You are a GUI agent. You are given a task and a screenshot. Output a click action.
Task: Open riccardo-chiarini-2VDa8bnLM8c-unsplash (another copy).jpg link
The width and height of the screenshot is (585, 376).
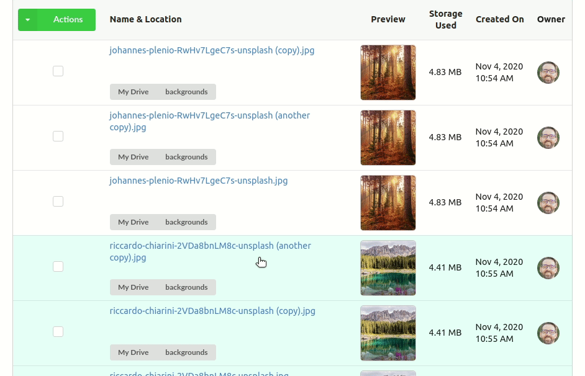210,251
